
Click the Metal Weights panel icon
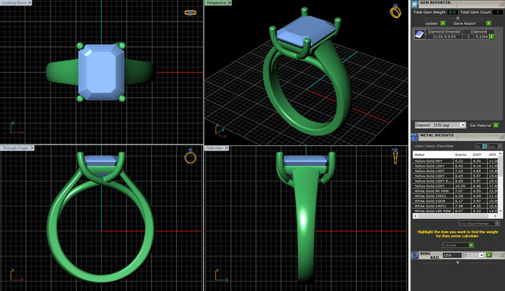(415, 136)
